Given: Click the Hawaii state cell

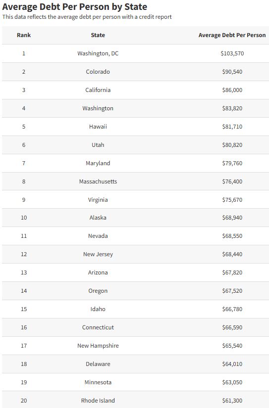Looking at the screenshot, I should (98, 127).
